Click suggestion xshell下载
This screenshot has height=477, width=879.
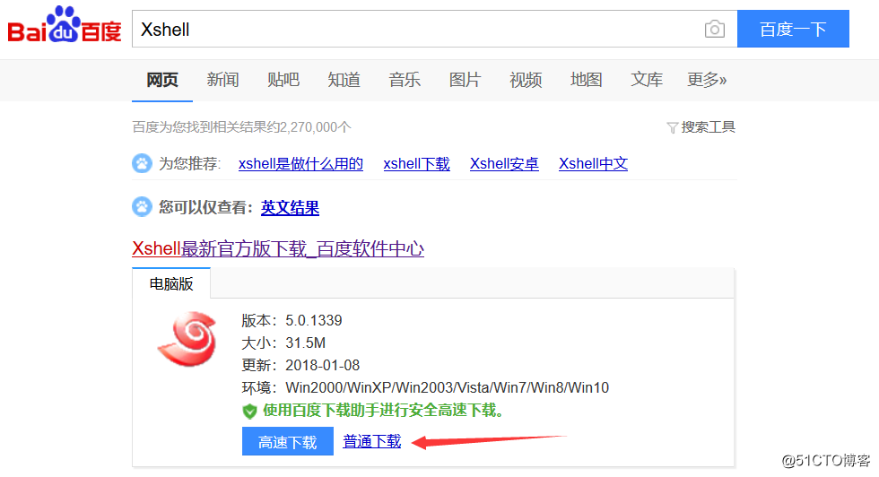point(416,164)
